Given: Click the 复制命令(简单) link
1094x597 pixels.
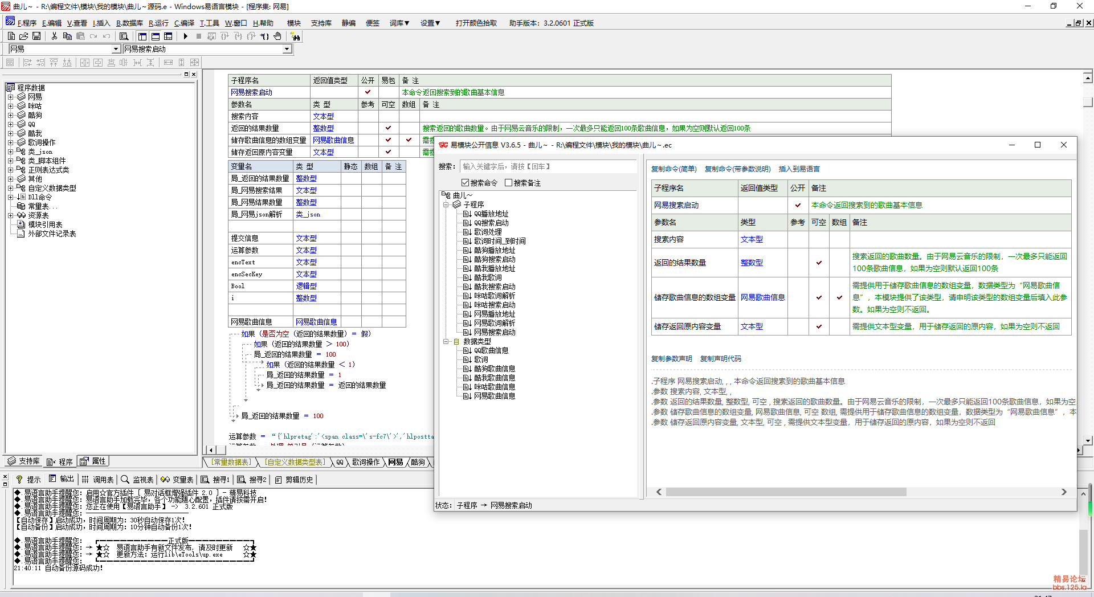Looking at the screenshot, I should [673, 169].
